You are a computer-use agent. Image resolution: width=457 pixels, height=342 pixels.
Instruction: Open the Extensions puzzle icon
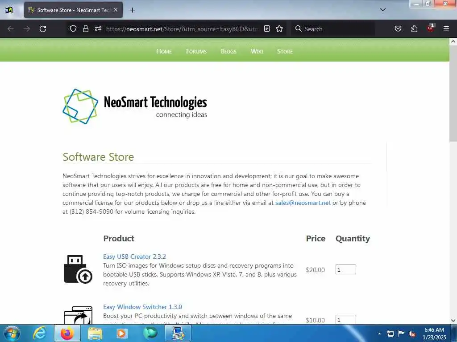click(x=414, y=28)
